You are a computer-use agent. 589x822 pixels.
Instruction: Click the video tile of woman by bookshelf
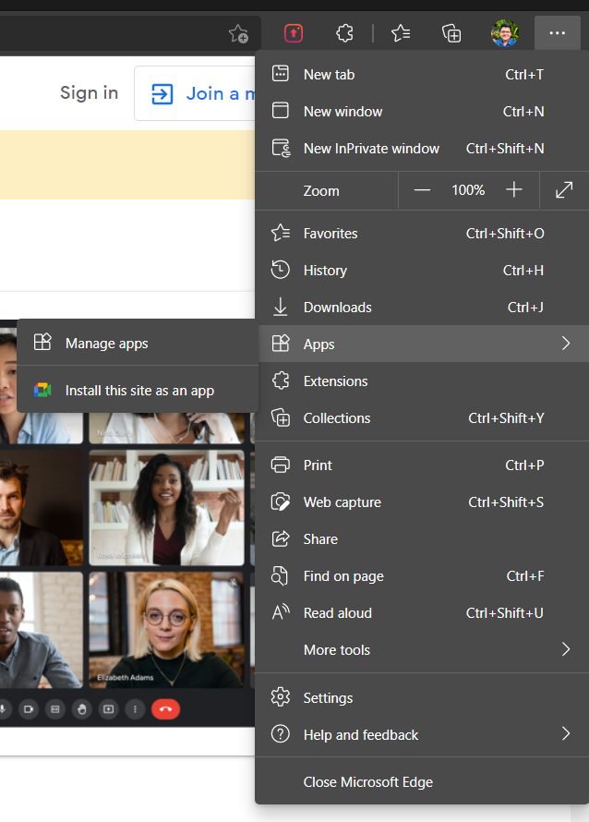tap(167, 507)
